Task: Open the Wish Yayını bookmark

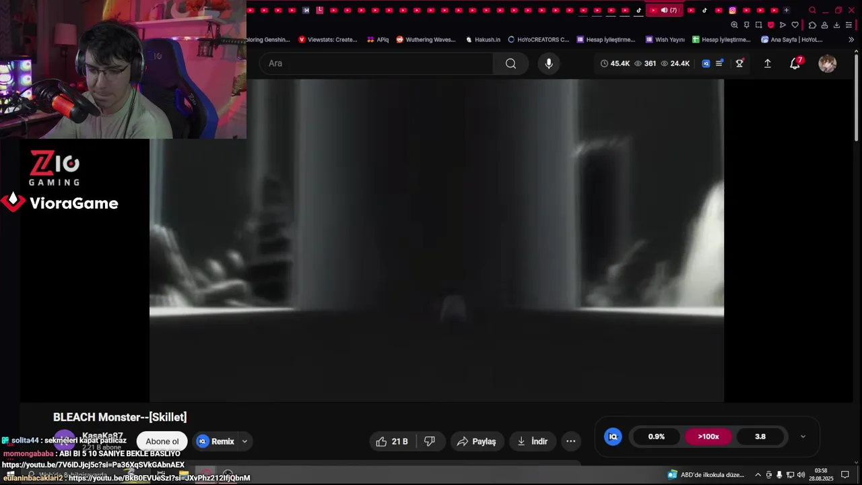Action: (x=665, y=40)
